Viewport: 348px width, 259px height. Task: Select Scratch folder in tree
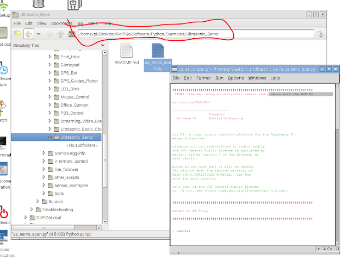coord(55,201)
